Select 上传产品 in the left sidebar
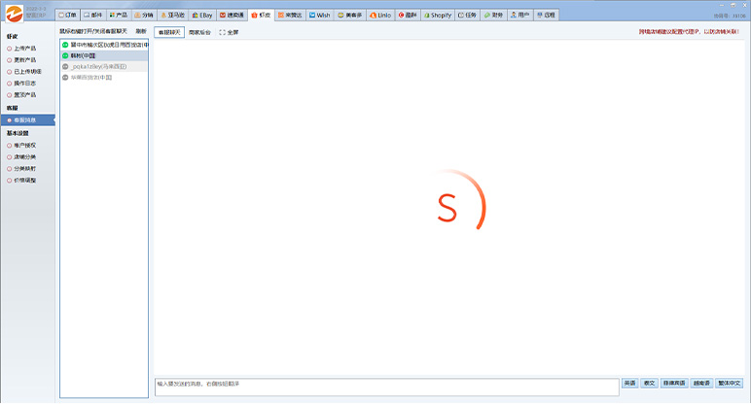The height and width of the screenshot is (406, 751). 25,48
